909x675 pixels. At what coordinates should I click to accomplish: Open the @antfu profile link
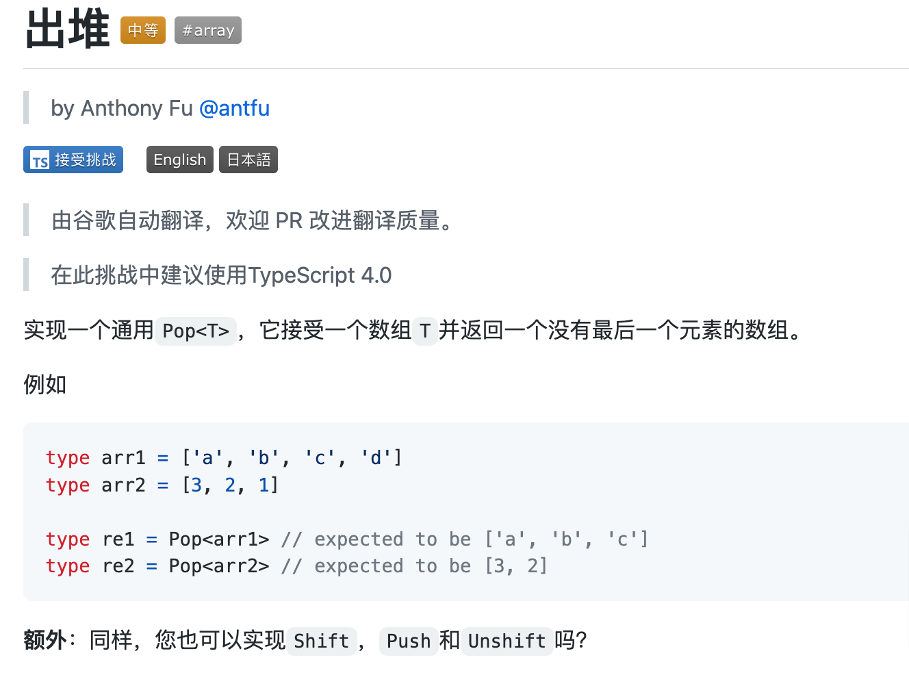(x=234, y=108)
